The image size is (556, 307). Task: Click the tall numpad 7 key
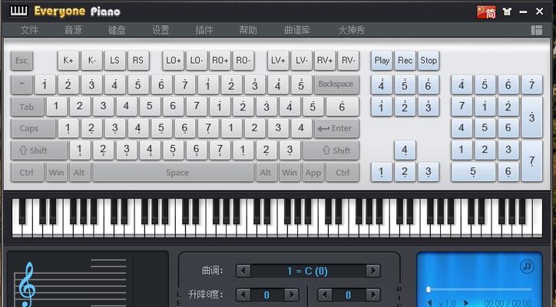pyautogui.click(x=531, y=161)
